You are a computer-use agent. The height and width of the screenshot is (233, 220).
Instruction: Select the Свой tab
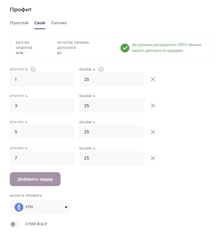pos(40,23)
